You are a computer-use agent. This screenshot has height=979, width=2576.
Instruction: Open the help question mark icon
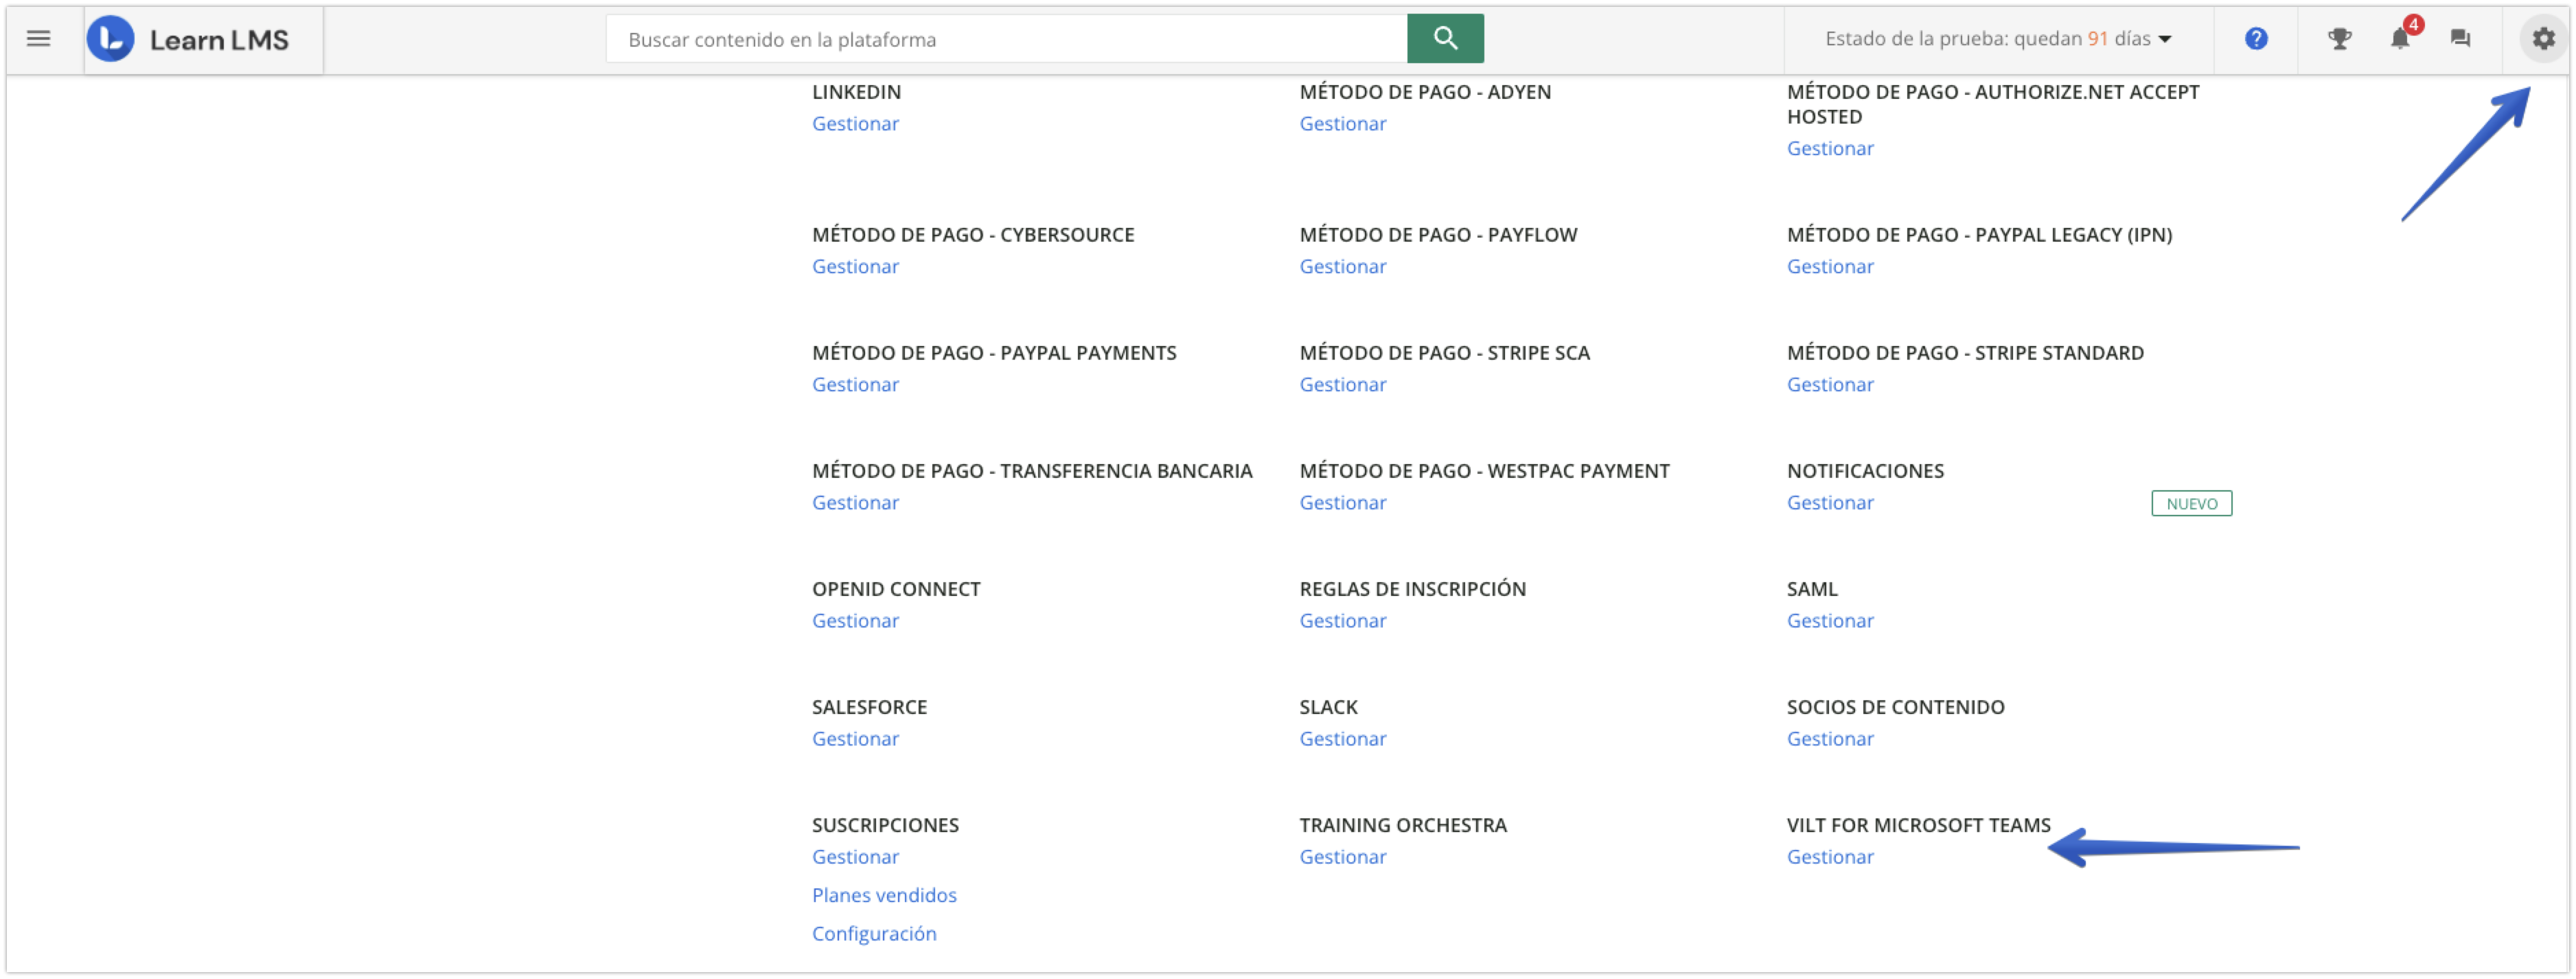[x=2256, y=38]
